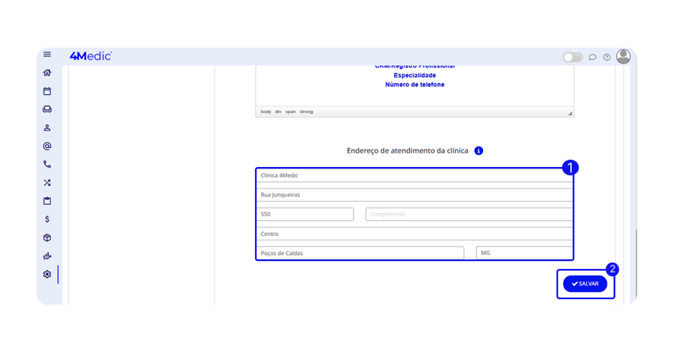Open the clipboard icon in sidebar
Screen dimensions: 673x353
coord(47,201)
